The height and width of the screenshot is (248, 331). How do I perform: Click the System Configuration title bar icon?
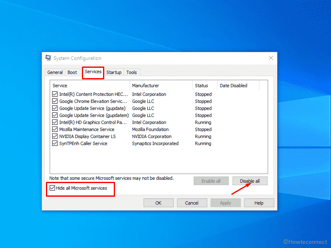[48, 58]
